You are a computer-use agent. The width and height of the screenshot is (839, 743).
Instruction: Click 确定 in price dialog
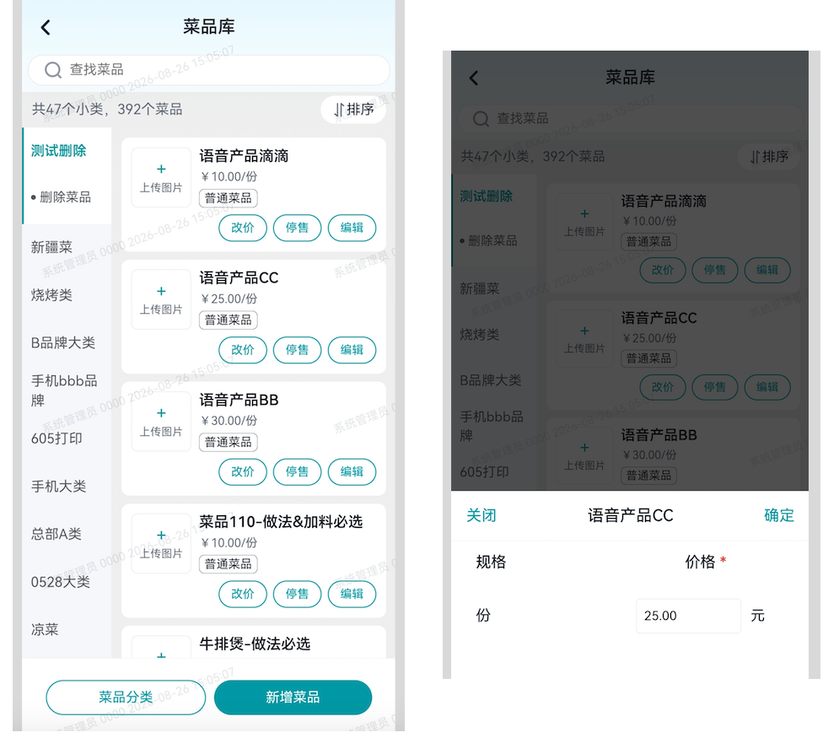tap(779, 515)
